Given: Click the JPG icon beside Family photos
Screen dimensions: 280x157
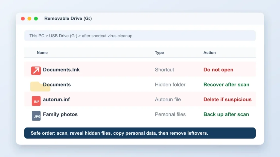Looking at the screenshot, I should (36, 116).
